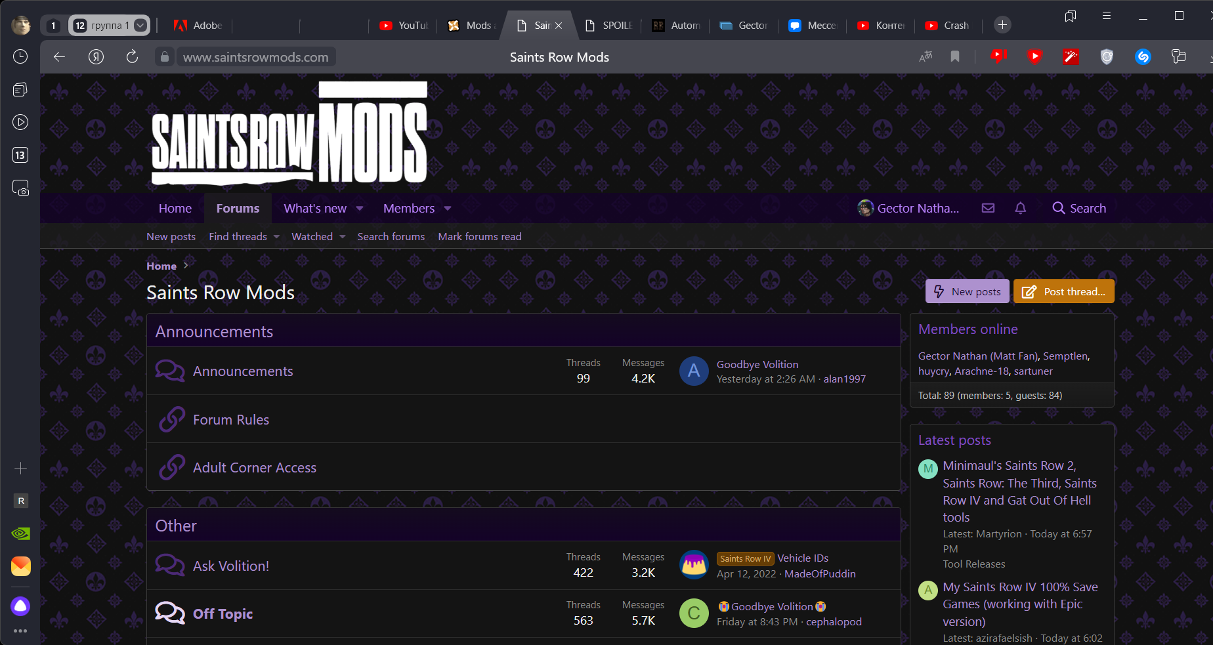
Task: Go back with the browser back arrow
Action: coord(59,57)
